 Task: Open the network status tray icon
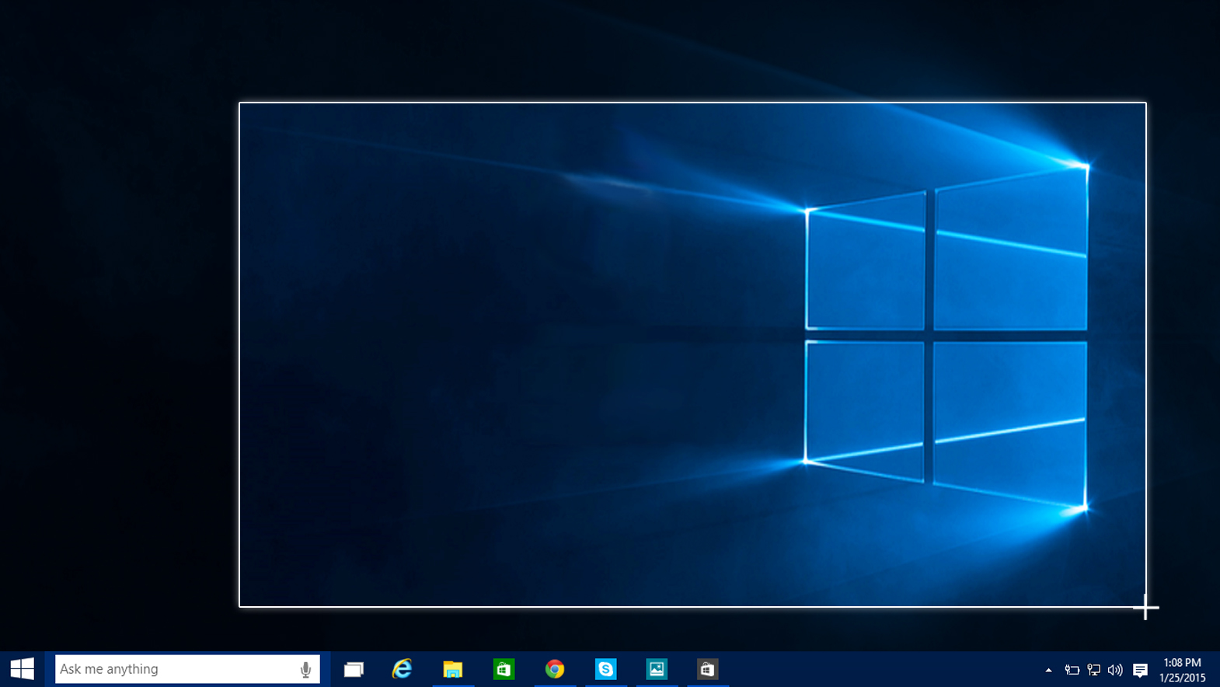tap(1093, 670)
